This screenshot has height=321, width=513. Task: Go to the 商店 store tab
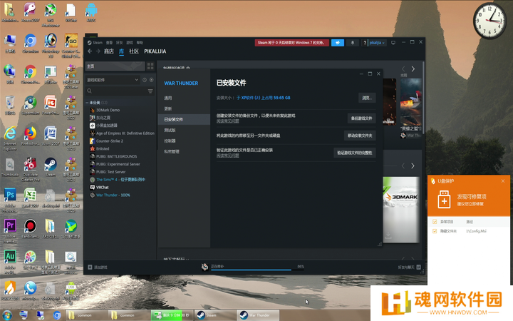108,51
